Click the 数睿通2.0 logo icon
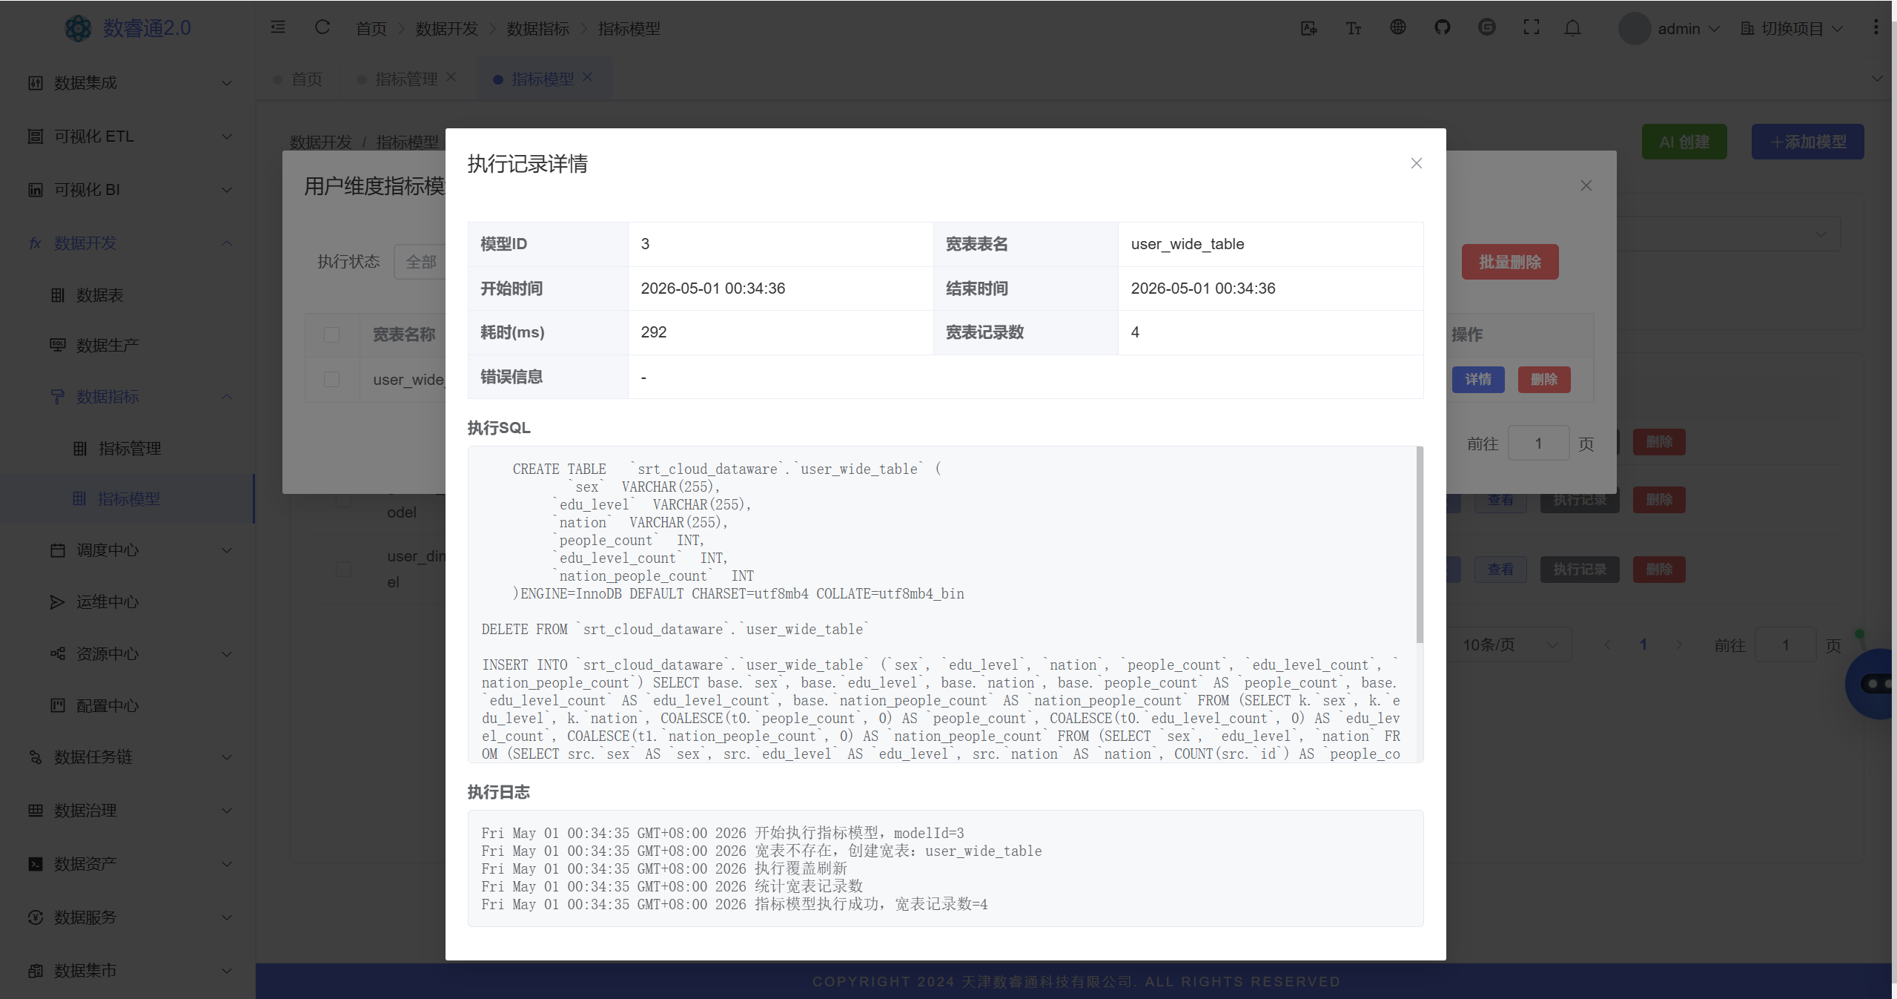Viewport: 1897px width, 999px height. tap(78, 28)
